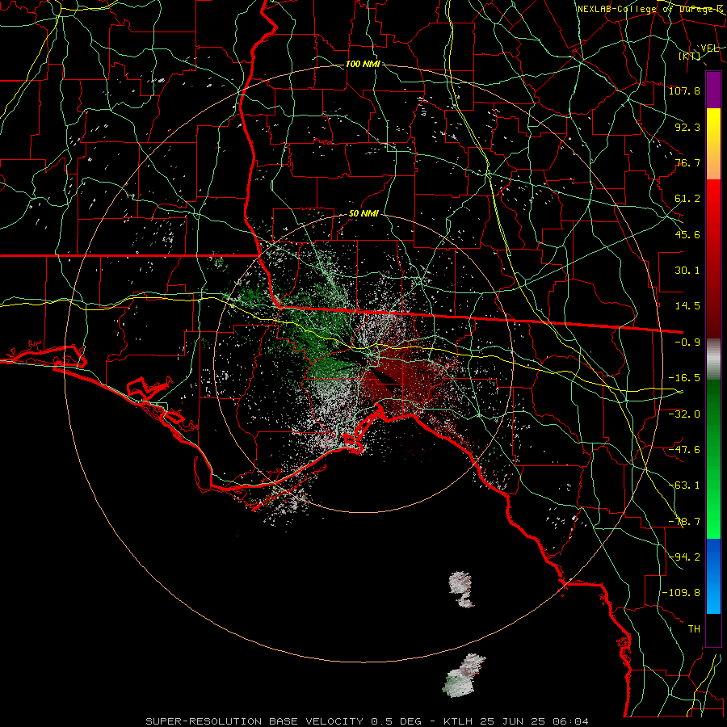727x727 pixels.
Task: Click the TH legend label
Action: point(694,629)
